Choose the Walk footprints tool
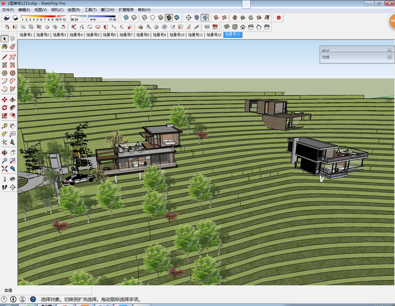395x306 pixels. [5, 187]
